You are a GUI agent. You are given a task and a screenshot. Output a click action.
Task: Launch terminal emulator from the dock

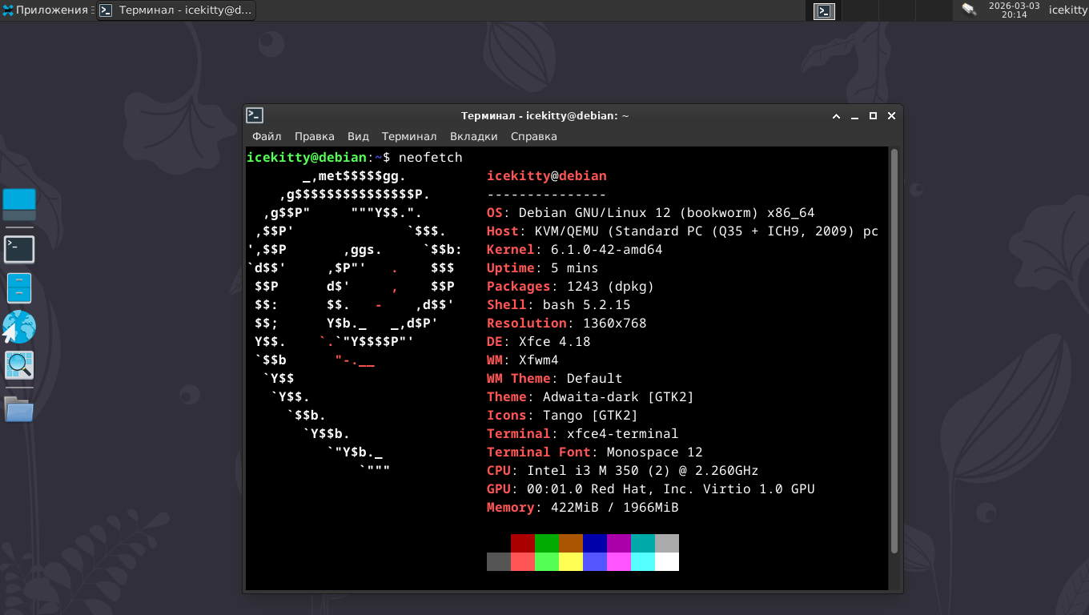click(x=19, y=249)
